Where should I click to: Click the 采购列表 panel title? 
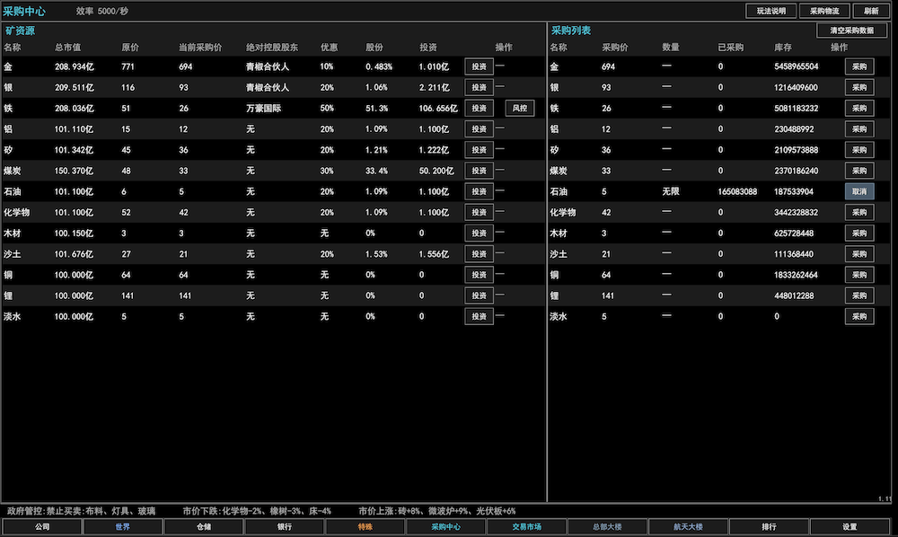[x=570, y=31]
